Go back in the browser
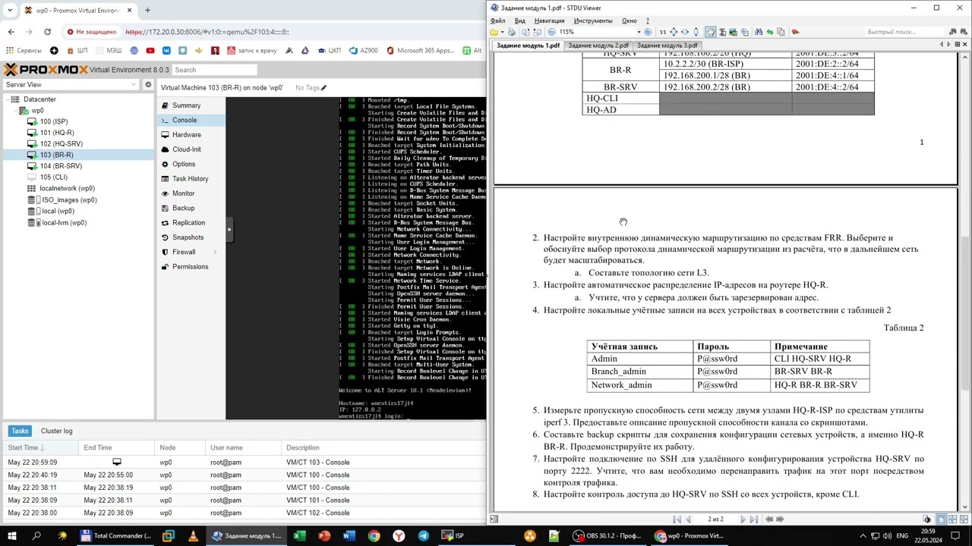Screen dimensions: 972x546 [x=11, y=32]
